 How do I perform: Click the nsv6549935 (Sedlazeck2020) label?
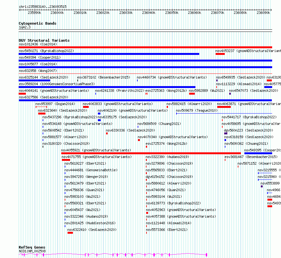241,77
